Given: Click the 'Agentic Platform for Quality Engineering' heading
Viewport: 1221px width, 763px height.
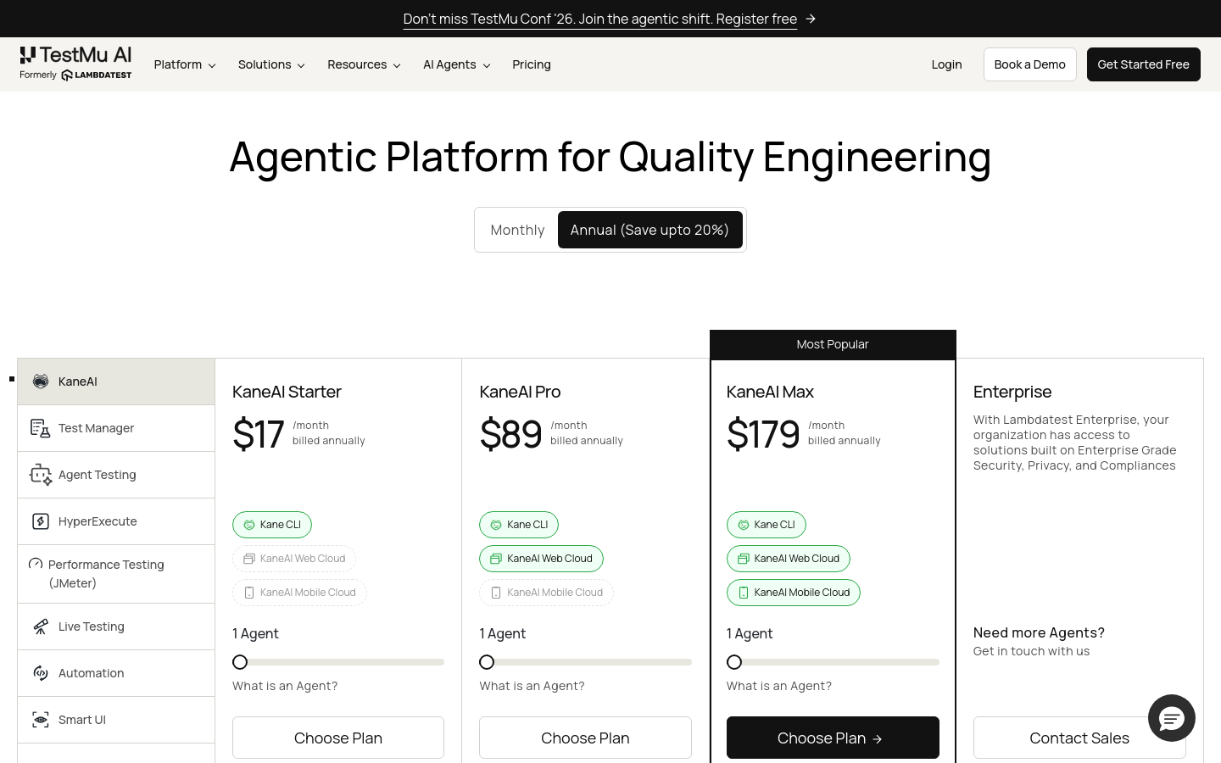Looking at the screenshot, I should (610, 157).
